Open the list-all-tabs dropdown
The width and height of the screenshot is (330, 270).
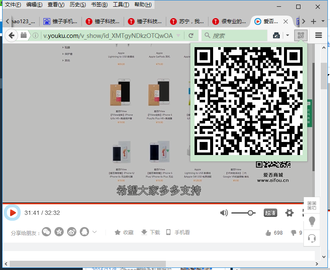tap(323, 21)
